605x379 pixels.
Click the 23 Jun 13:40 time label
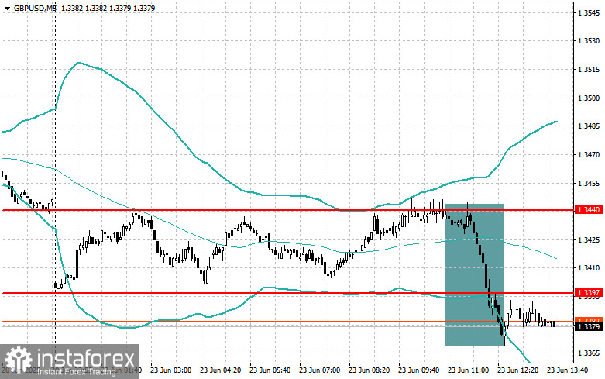(568, 370)
